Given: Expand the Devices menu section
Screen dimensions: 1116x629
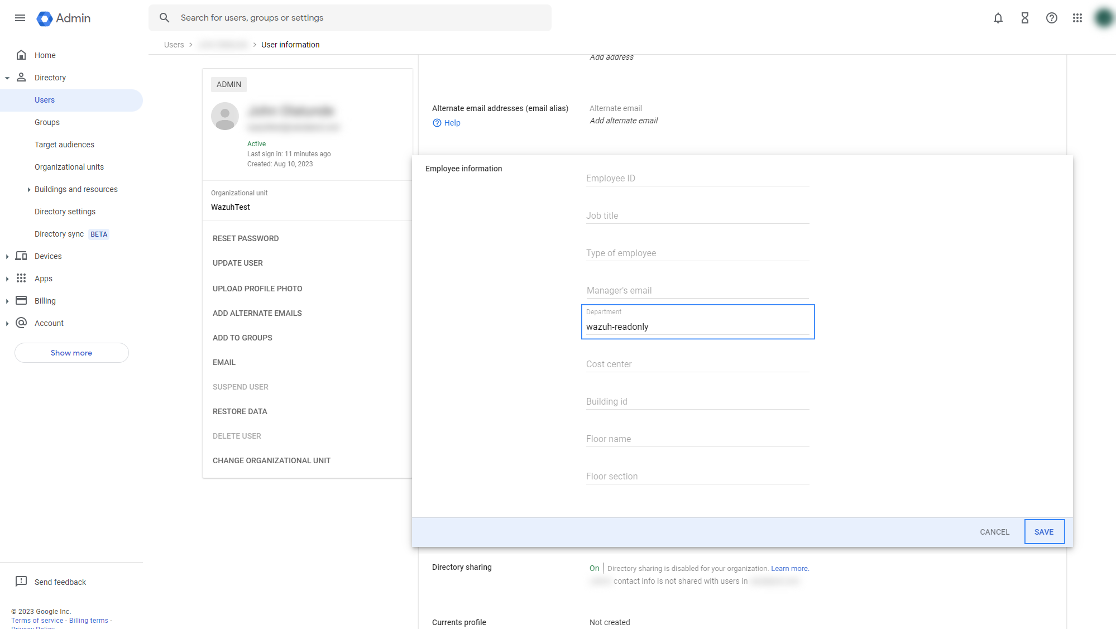Looking at the screenshot, I should 7,257.
